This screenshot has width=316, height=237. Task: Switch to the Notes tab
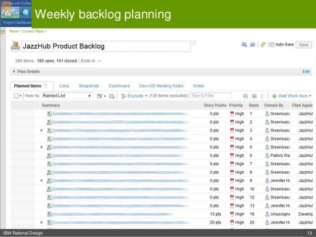199,86
